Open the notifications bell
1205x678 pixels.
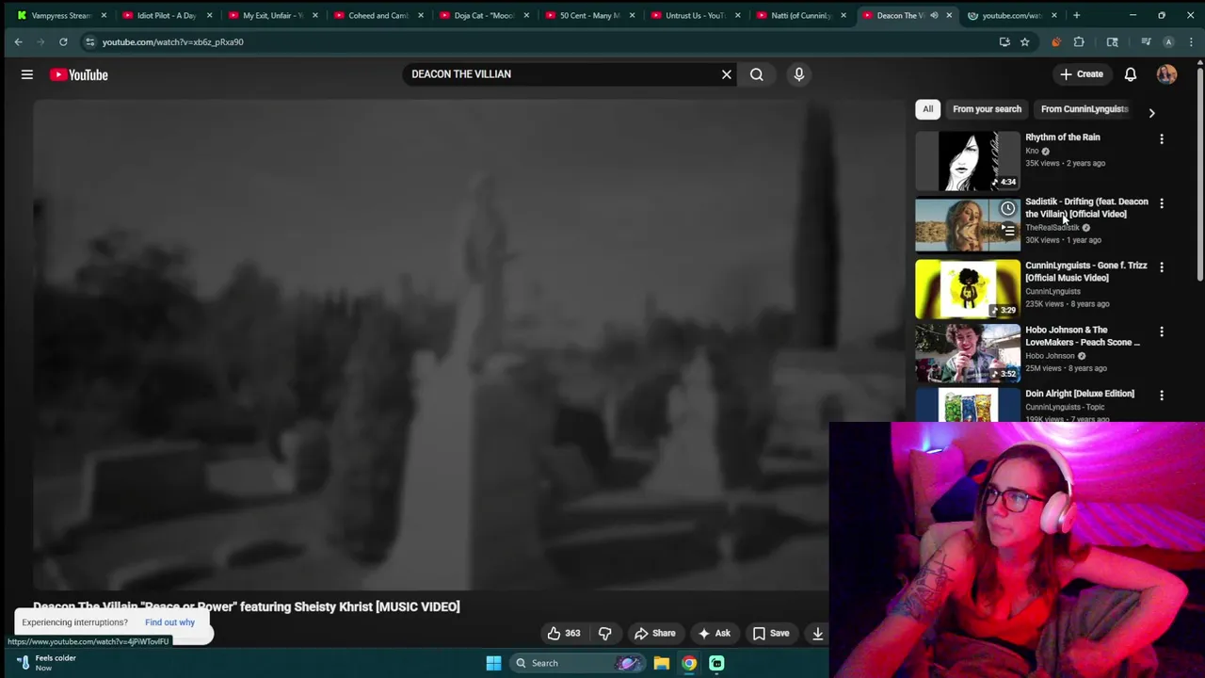(1131, 74)
